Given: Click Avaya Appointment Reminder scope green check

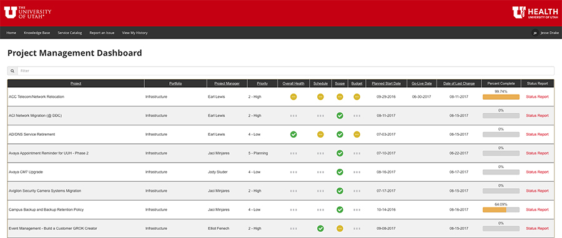Looking at the screenshot, I should pyautogui.click(x=340, y=153).
